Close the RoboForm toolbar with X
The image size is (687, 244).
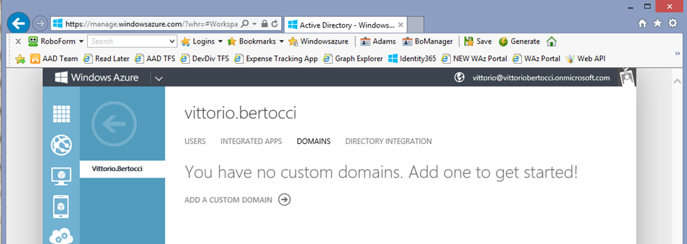(x=18, y=42)
